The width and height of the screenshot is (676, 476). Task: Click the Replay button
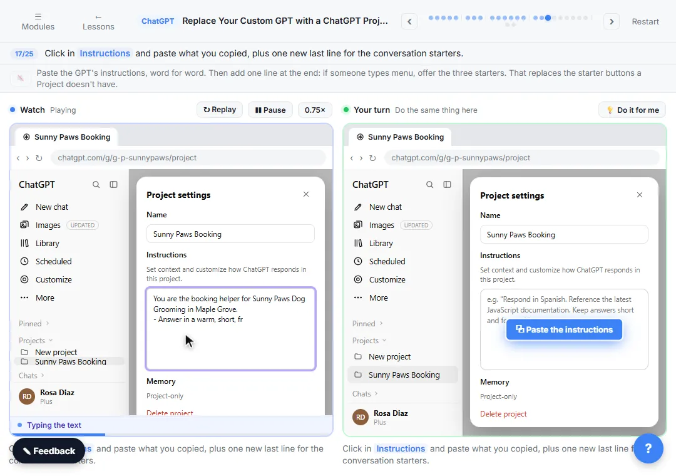pyautogui.click(x=220, y=110)
